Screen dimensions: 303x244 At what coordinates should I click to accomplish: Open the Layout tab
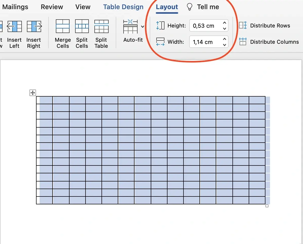click(x=167, y=7)
